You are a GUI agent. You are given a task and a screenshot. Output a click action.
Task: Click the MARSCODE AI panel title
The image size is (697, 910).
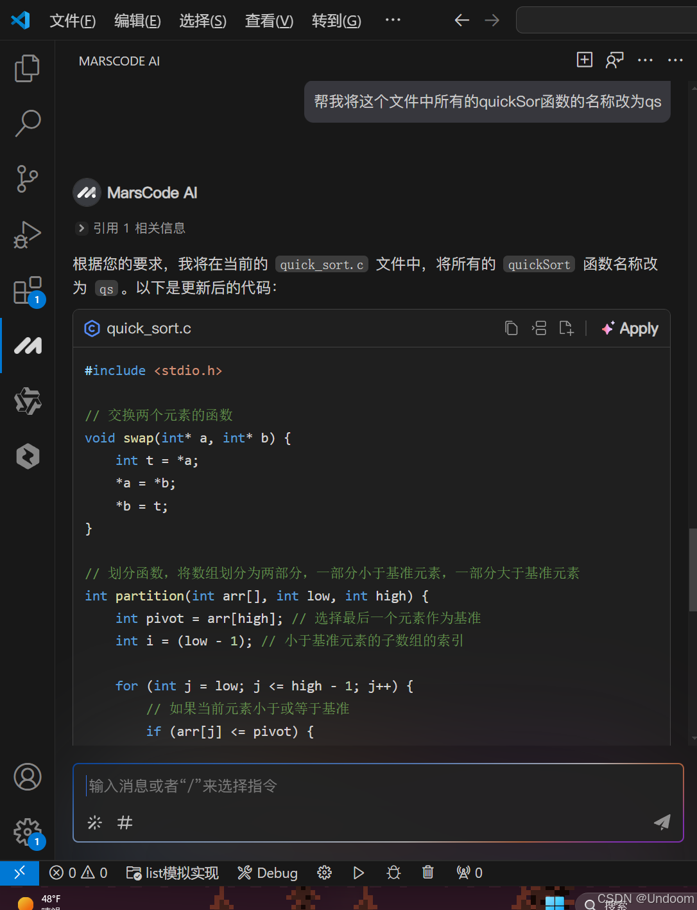(119, 61)
